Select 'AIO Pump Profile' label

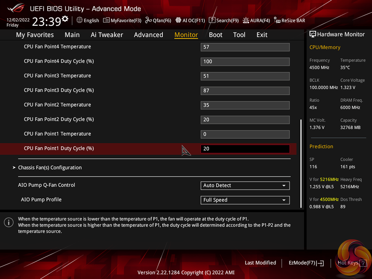pos(41,200)
